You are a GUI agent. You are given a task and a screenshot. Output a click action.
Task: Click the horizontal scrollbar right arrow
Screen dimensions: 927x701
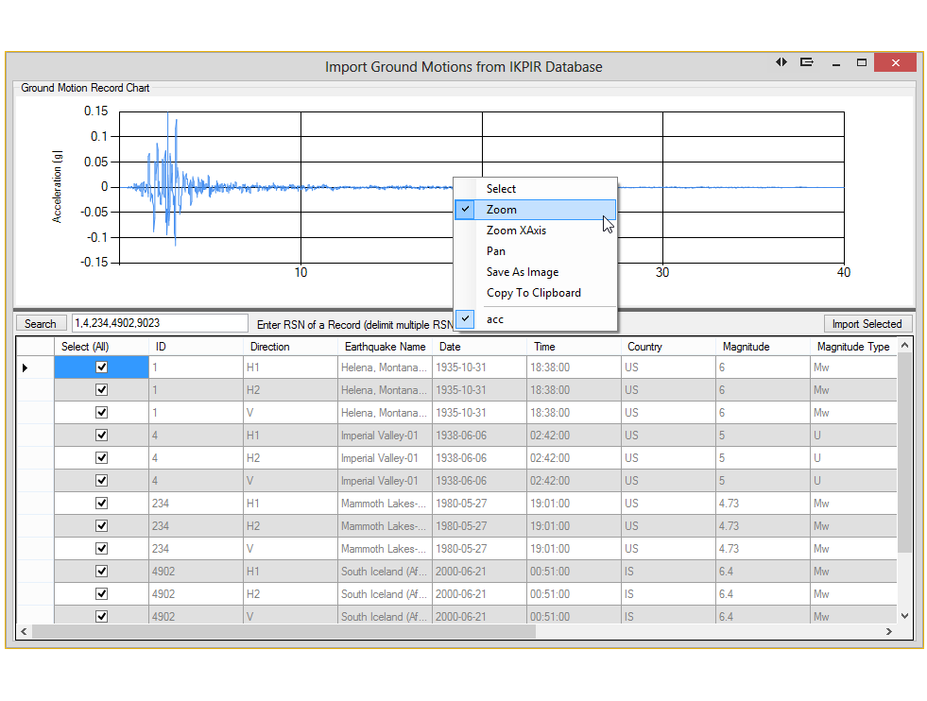point(889,631)
